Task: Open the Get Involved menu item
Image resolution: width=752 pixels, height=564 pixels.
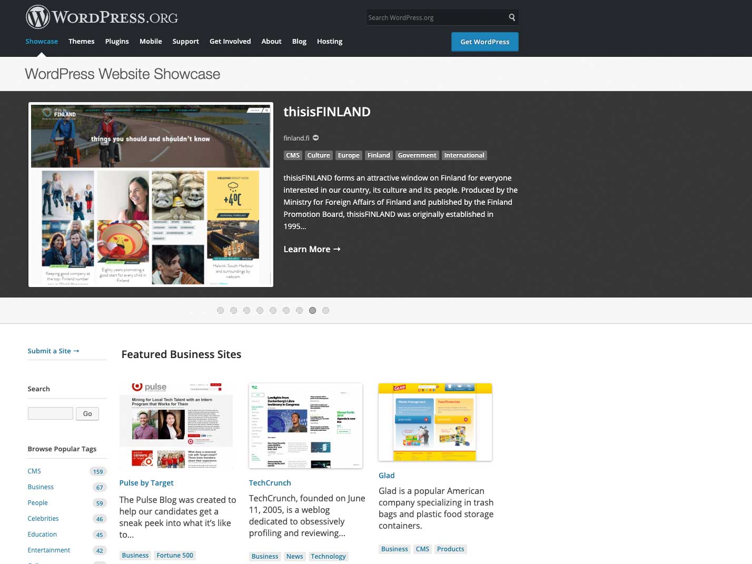Action: 230,41
